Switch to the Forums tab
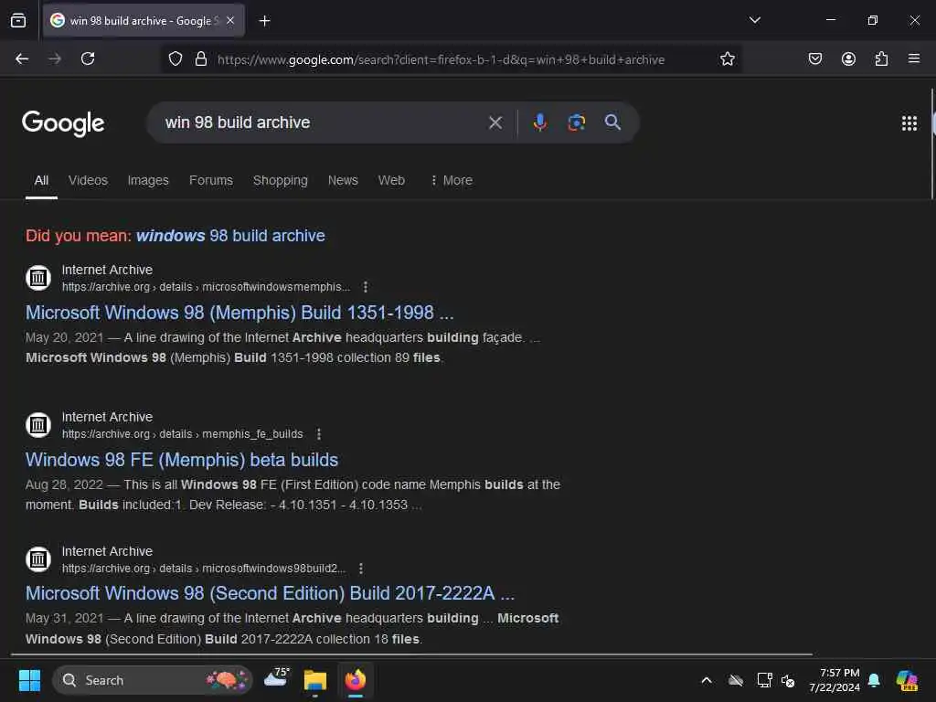The height and width of the screenshot is (702, 936). pos(211,180)
